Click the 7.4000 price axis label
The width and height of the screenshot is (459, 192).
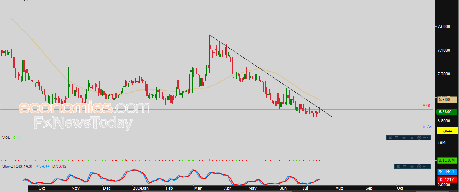click(444, 50)
